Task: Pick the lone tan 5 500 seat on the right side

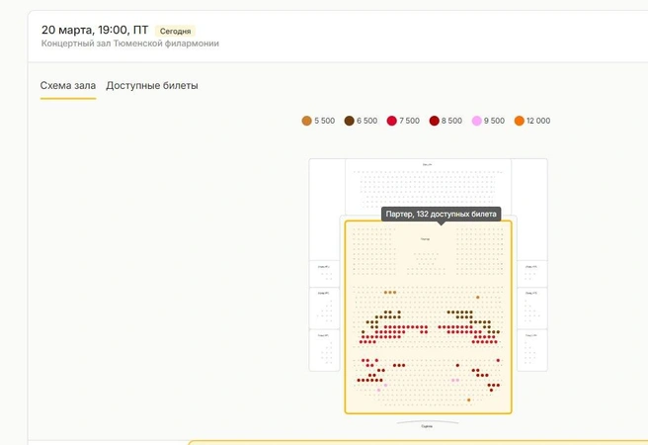Action: tap(478, 297)
